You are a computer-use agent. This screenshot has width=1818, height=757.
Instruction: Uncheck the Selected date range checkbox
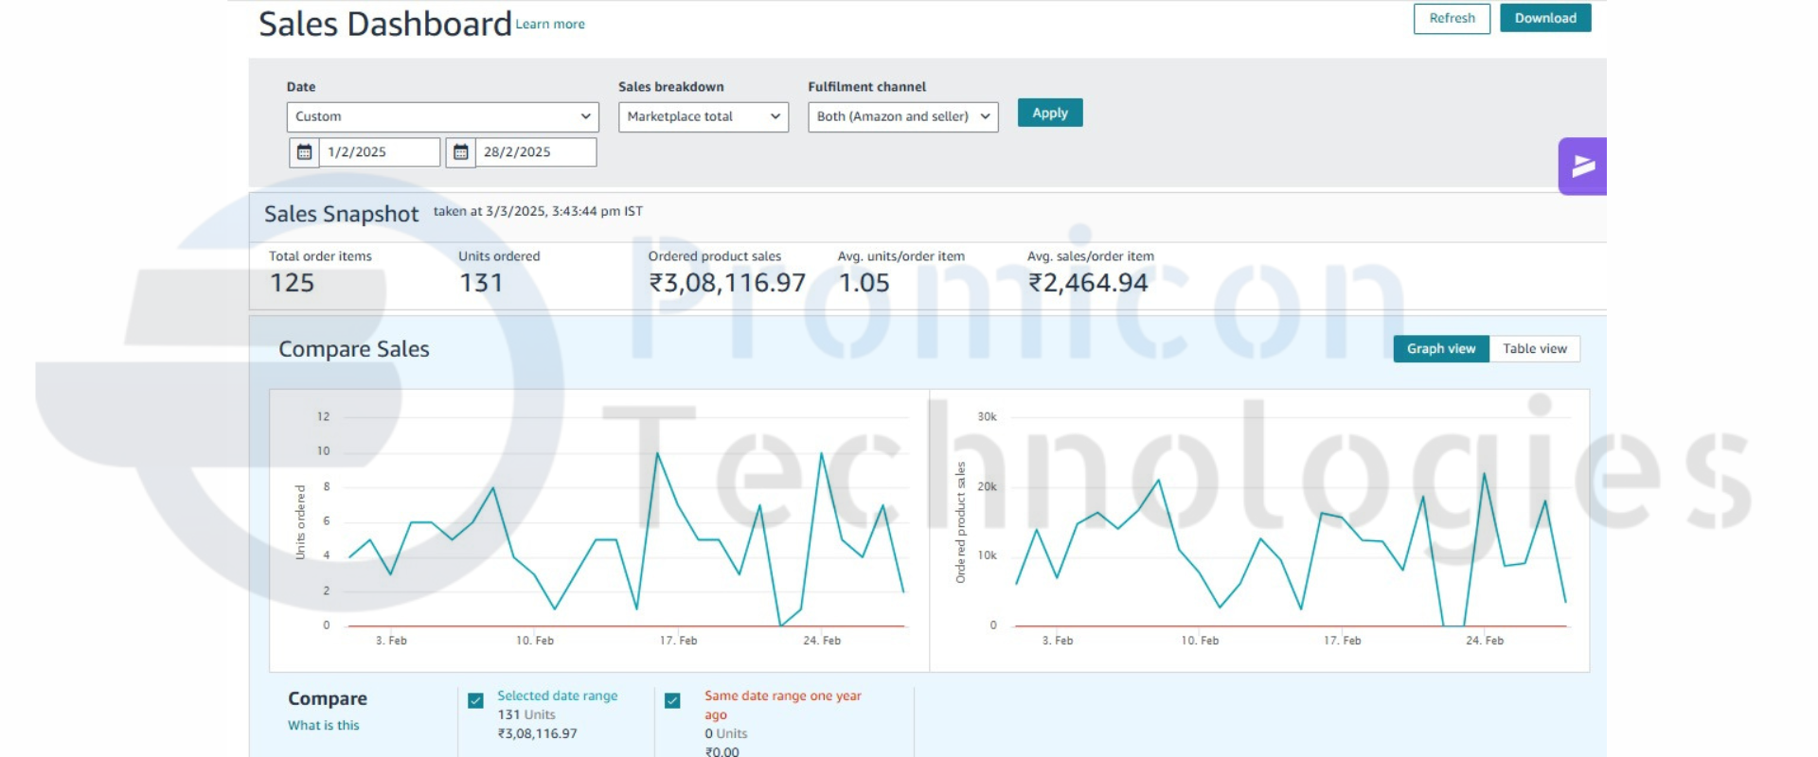475,701
